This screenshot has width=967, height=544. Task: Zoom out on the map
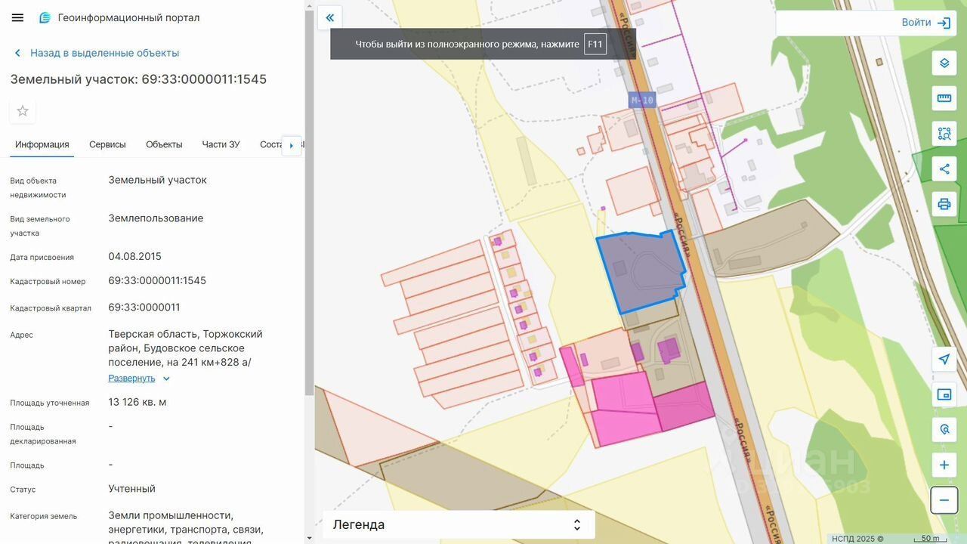944,500
